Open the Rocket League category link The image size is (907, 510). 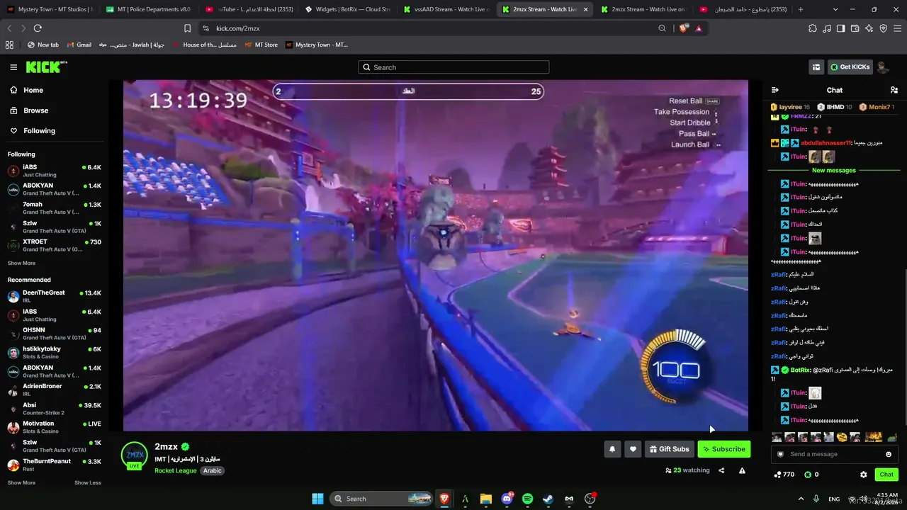[176, 470]
